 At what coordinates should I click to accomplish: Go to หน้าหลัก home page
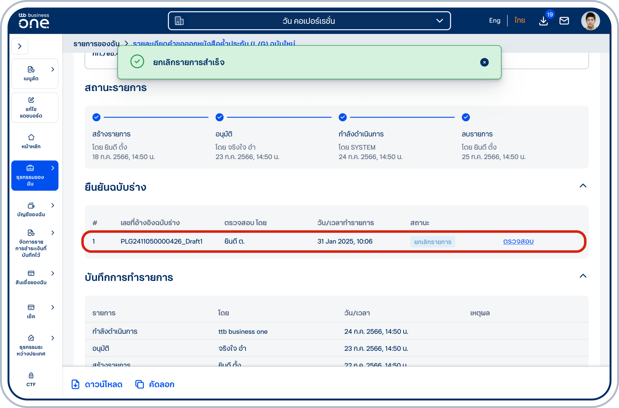tap(31, 141)
